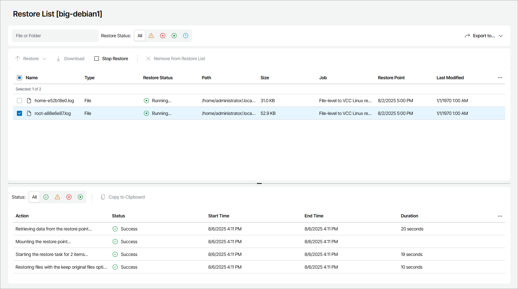Click Copy to Clipboard button
This screenshot has height=289, width=518.
[123, 197]
